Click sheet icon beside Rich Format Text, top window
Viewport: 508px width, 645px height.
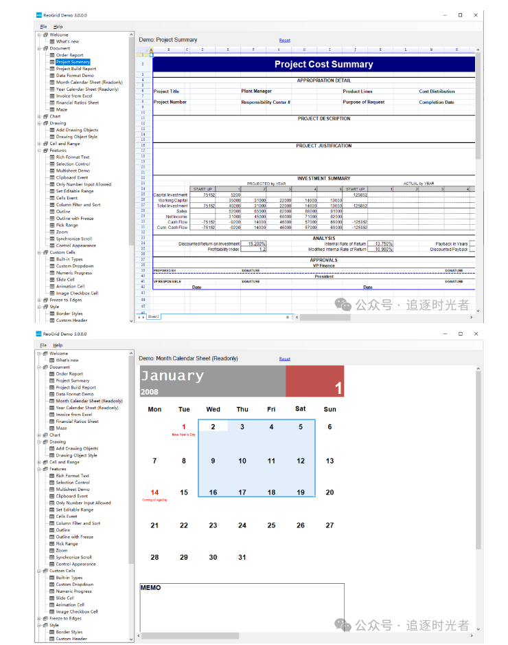click(x=52, y=157)
